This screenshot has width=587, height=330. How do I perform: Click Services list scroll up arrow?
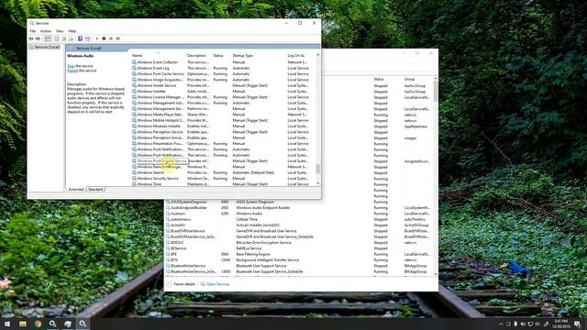click(318, 55)
